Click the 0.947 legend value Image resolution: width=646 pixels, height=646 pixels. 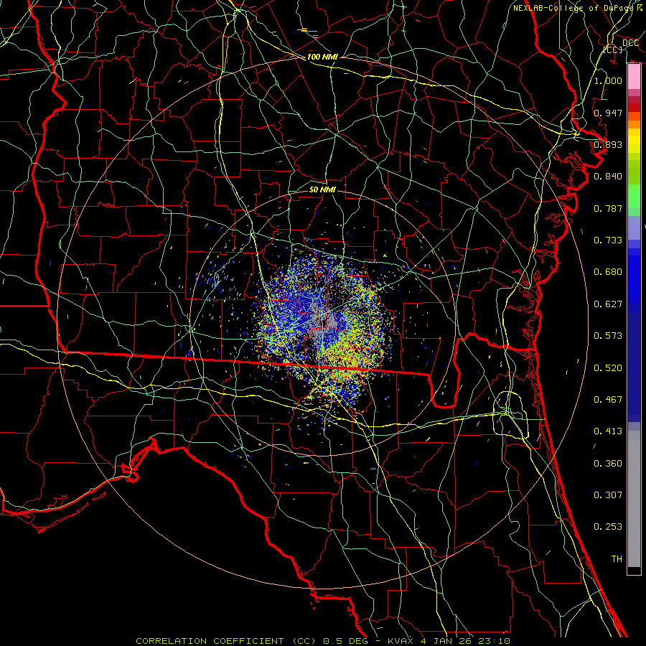coord(608,113)
